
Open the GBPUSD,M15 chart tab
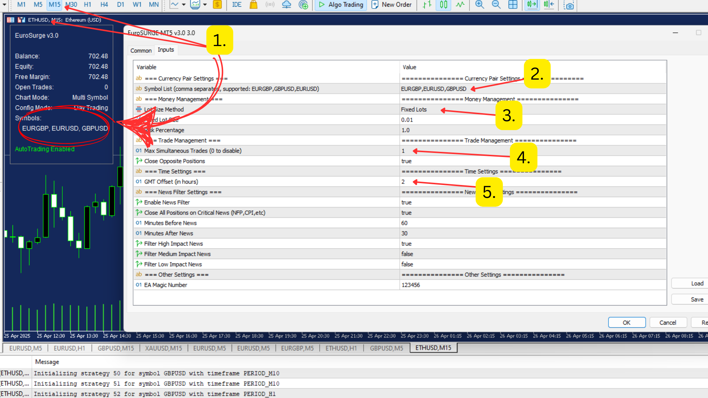pyautogui.click(x=116, y=348)
